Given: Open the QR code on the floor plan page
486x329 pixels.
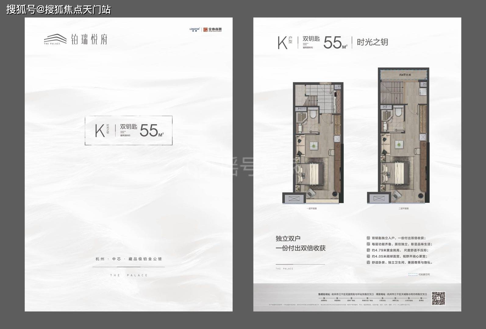Looking at the screenshot, I should click(x=438, y=299).
